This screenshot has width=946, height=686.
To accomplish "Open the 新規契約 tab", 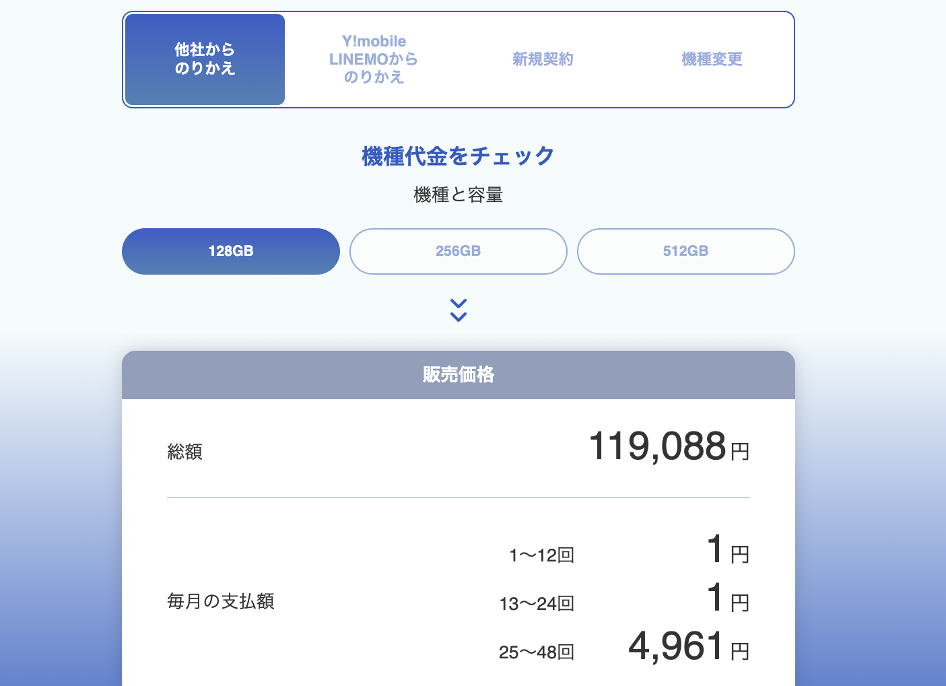I will 543,59.
